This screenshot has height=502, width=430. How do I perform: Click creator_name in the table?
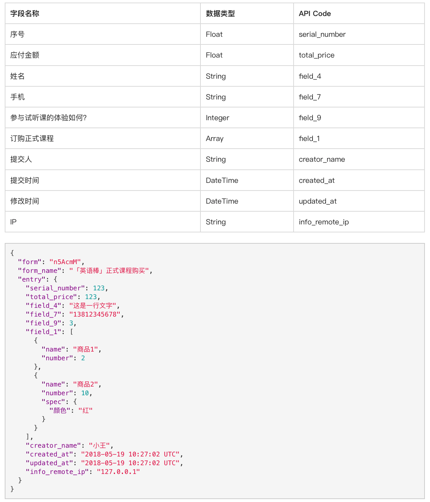point(322,160)
